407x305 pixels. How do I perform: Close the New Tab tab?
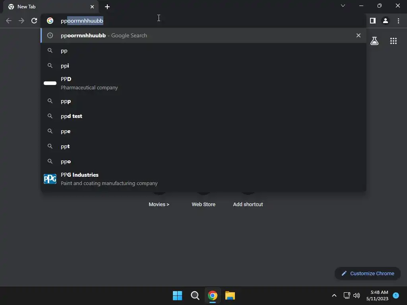(92, 7)
